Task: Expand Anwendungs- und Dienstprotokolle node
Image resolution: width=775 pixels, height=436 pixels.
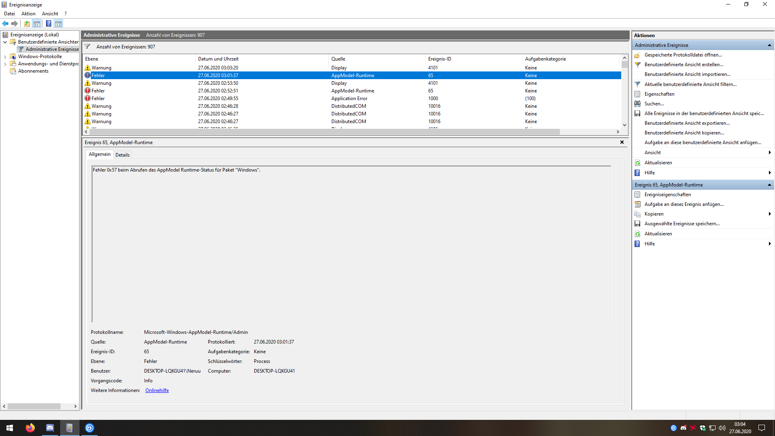Action: tap(5, 64)
